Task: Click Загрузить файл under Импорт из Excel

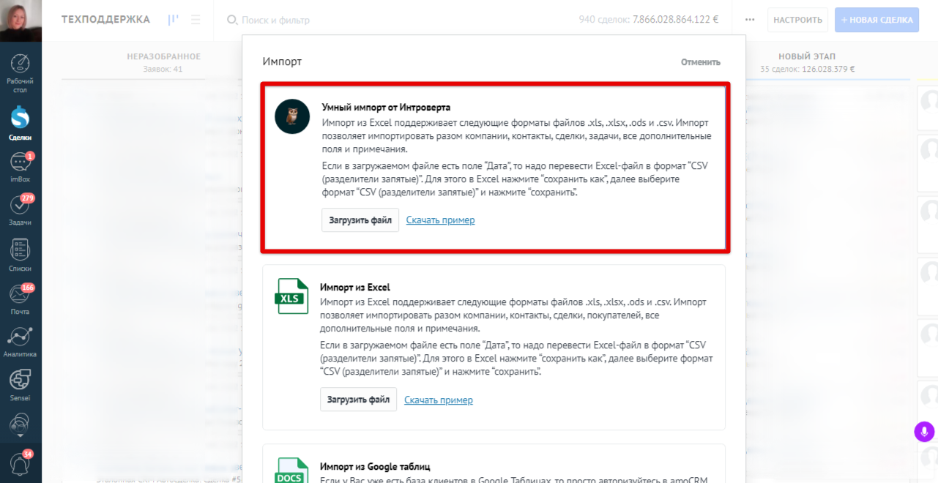Action: click(x=358, y=400)
